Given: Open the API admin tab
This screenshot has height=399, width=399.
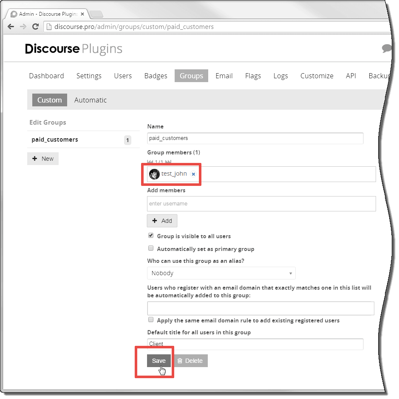Looking at the screenshot, I should [351, 76].
